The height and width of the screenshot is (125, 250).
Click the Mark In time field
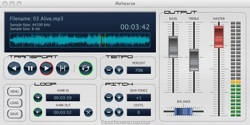(x=63, y=98)
